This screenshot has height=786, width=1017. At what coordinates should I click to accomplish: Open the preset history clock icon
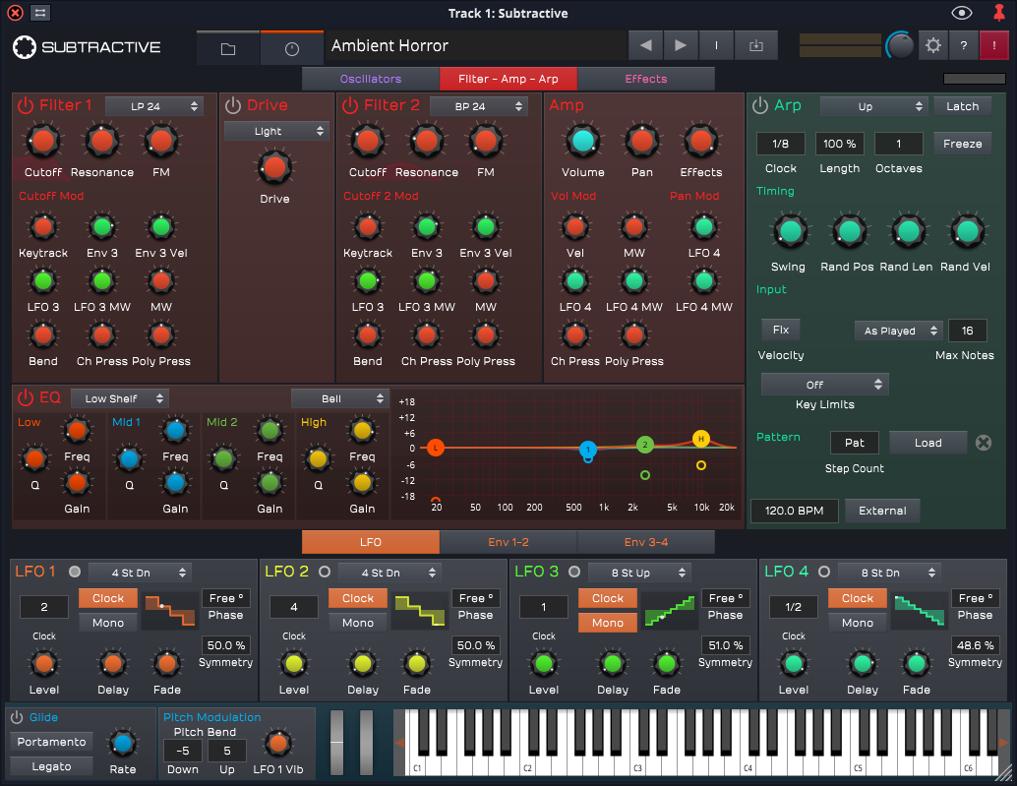pos(292,48)
